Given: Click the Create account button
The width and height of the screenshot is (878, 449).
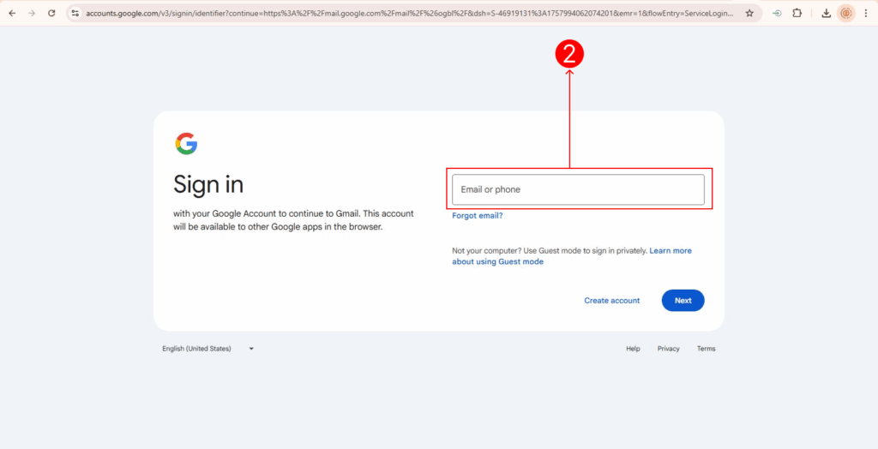Looking at the screenshot, I should [x=611, y=301].
